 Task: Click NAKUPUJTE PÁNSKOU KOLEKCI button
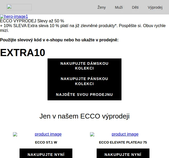tap(84, 81)
